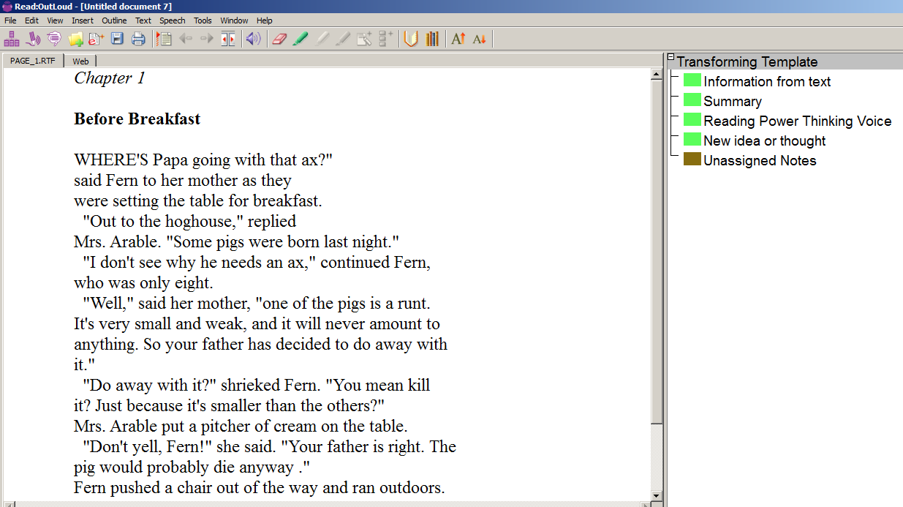Select the green highlighter tool
Viewport: 903px width, 507px height.
coord(301,39)
